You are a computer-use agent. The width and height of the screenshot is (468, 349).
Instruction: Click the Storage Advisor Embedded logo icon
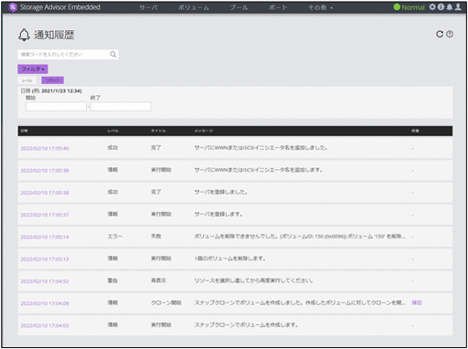tap(13, 7)
